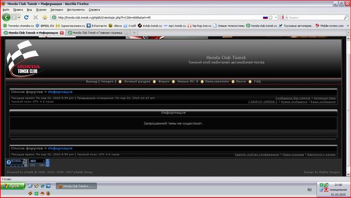Open the Инструменты menu
The image size is (351, 198).
click(76, 10)
